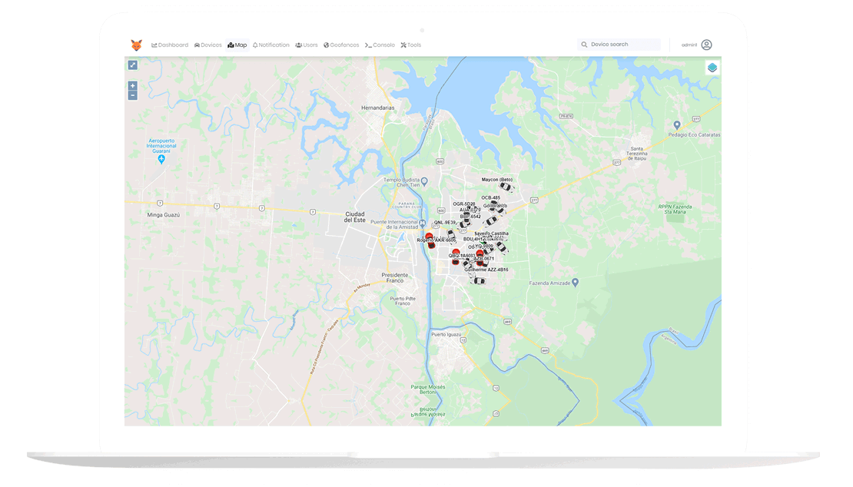This screenshot has height=487, width=853.
Task: Click the Minga Guazú map label
Action: coord(163,214)
